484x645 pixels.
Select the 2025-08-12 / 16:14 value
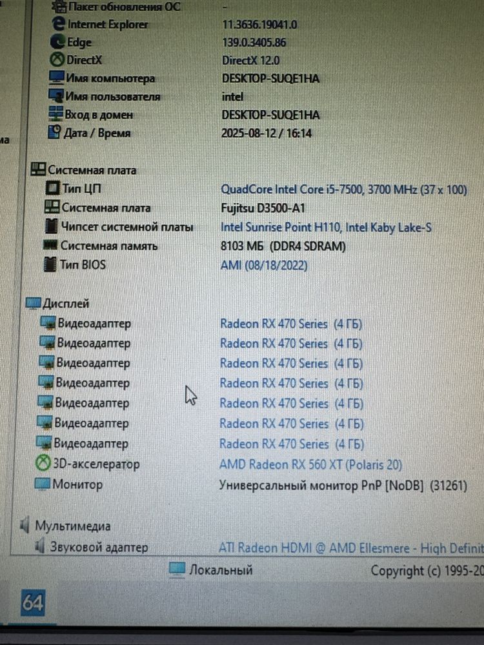pyautogui.click(x=267, y=134)
